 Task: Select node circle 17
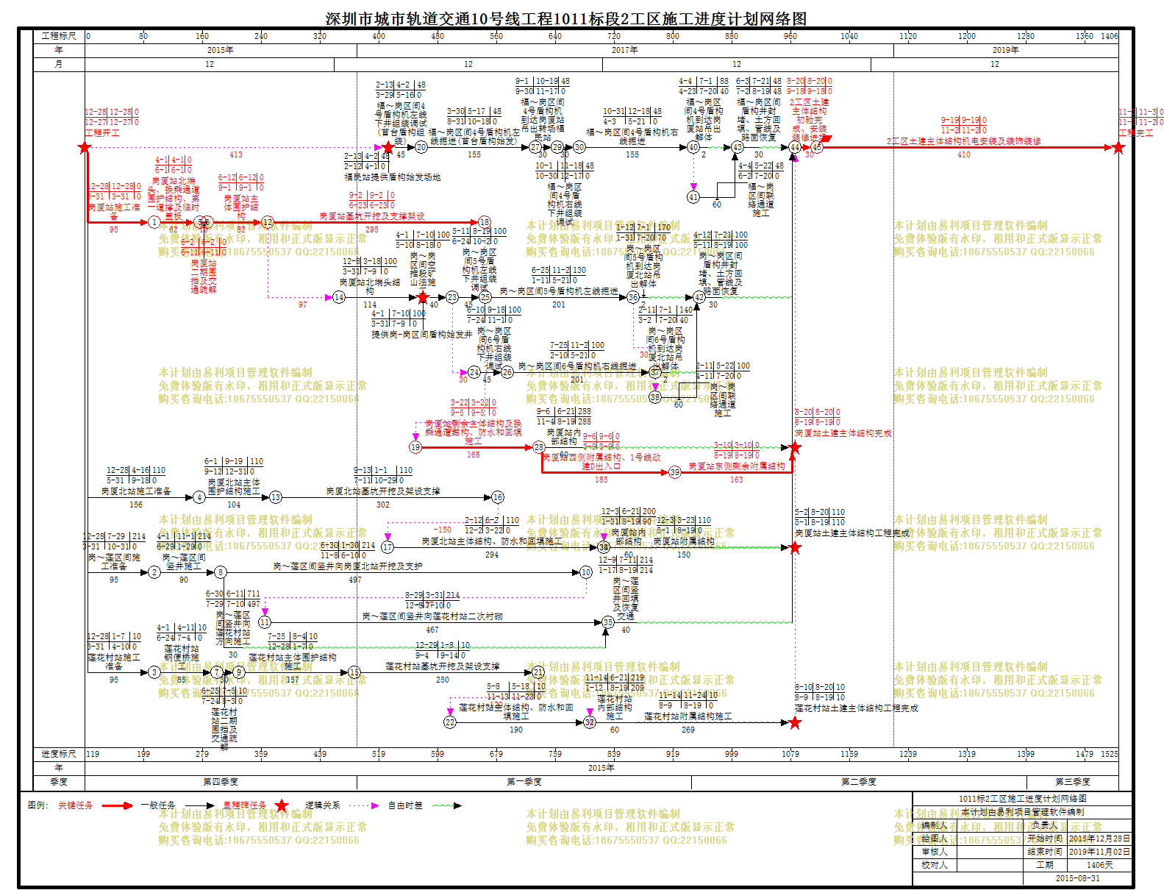tap(388, 547)
